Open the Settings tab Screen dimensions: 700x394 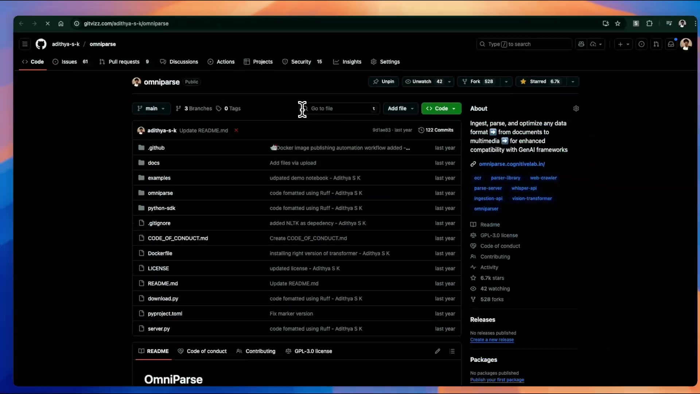click(385, 62)
